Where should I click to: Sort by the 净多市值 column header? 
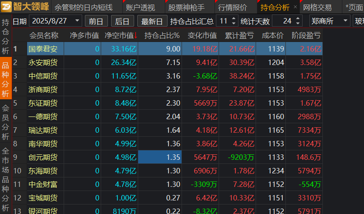coord(84,36)
